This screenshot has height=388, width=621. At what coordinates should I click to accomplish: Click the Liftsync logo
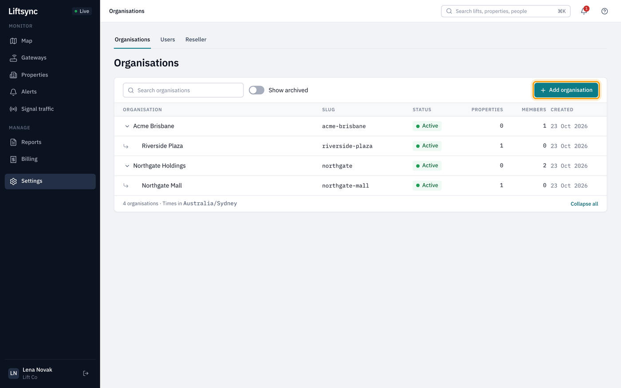[x=23, y=11]
